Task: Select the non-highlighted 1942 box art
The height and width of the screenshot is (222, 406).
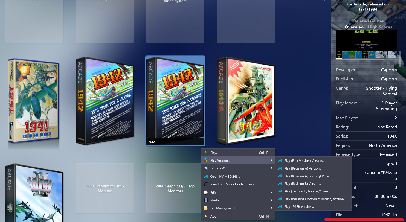Action: 105,101
